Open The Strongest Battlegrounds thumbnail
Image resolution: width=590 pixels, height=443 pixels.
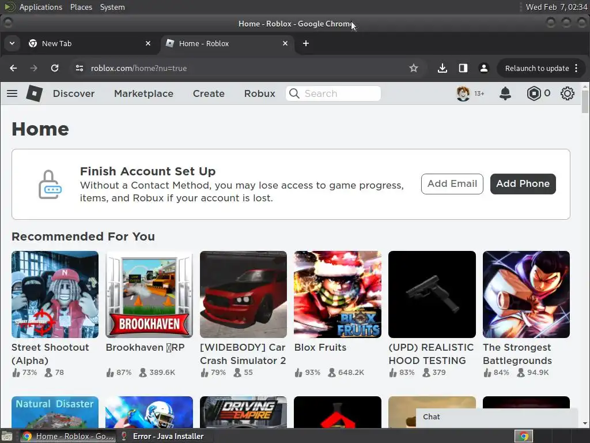526,295
